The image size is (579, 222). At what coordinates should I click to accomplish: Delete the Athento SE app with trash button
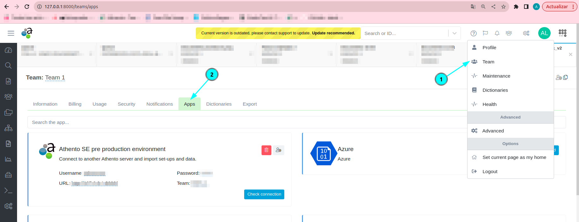click(266, 150)
